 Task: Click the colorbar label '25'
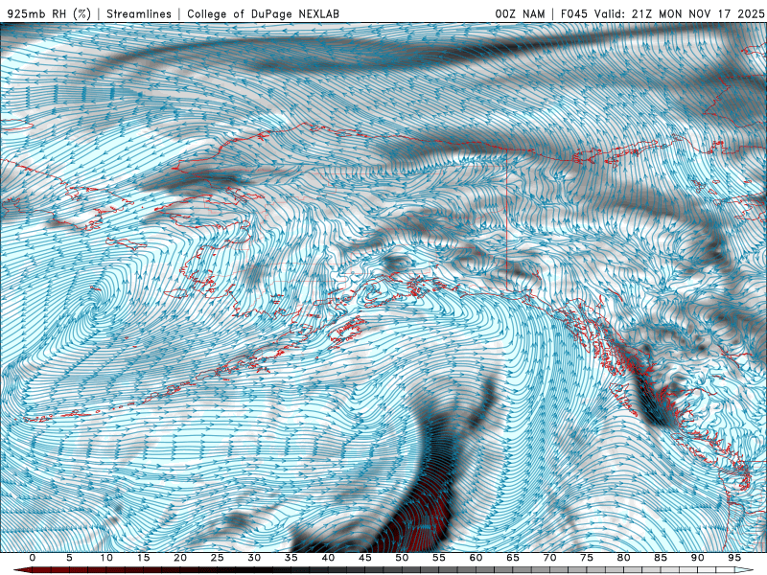tap(218, 558)
